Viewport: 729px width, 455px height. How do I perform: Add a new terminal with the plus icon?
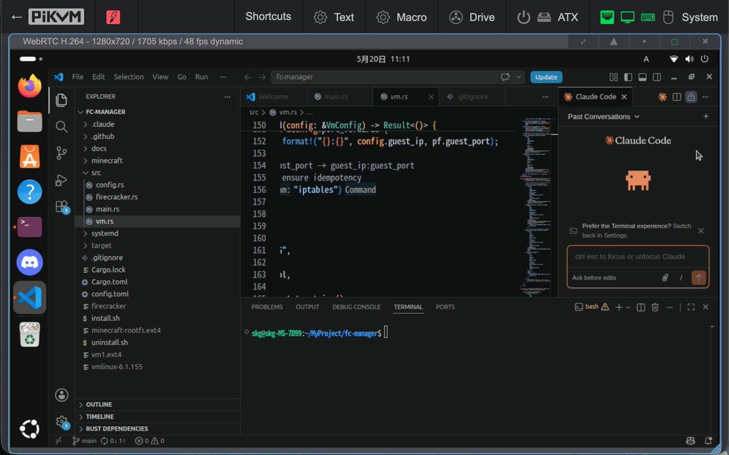click(x=619, y=307)
